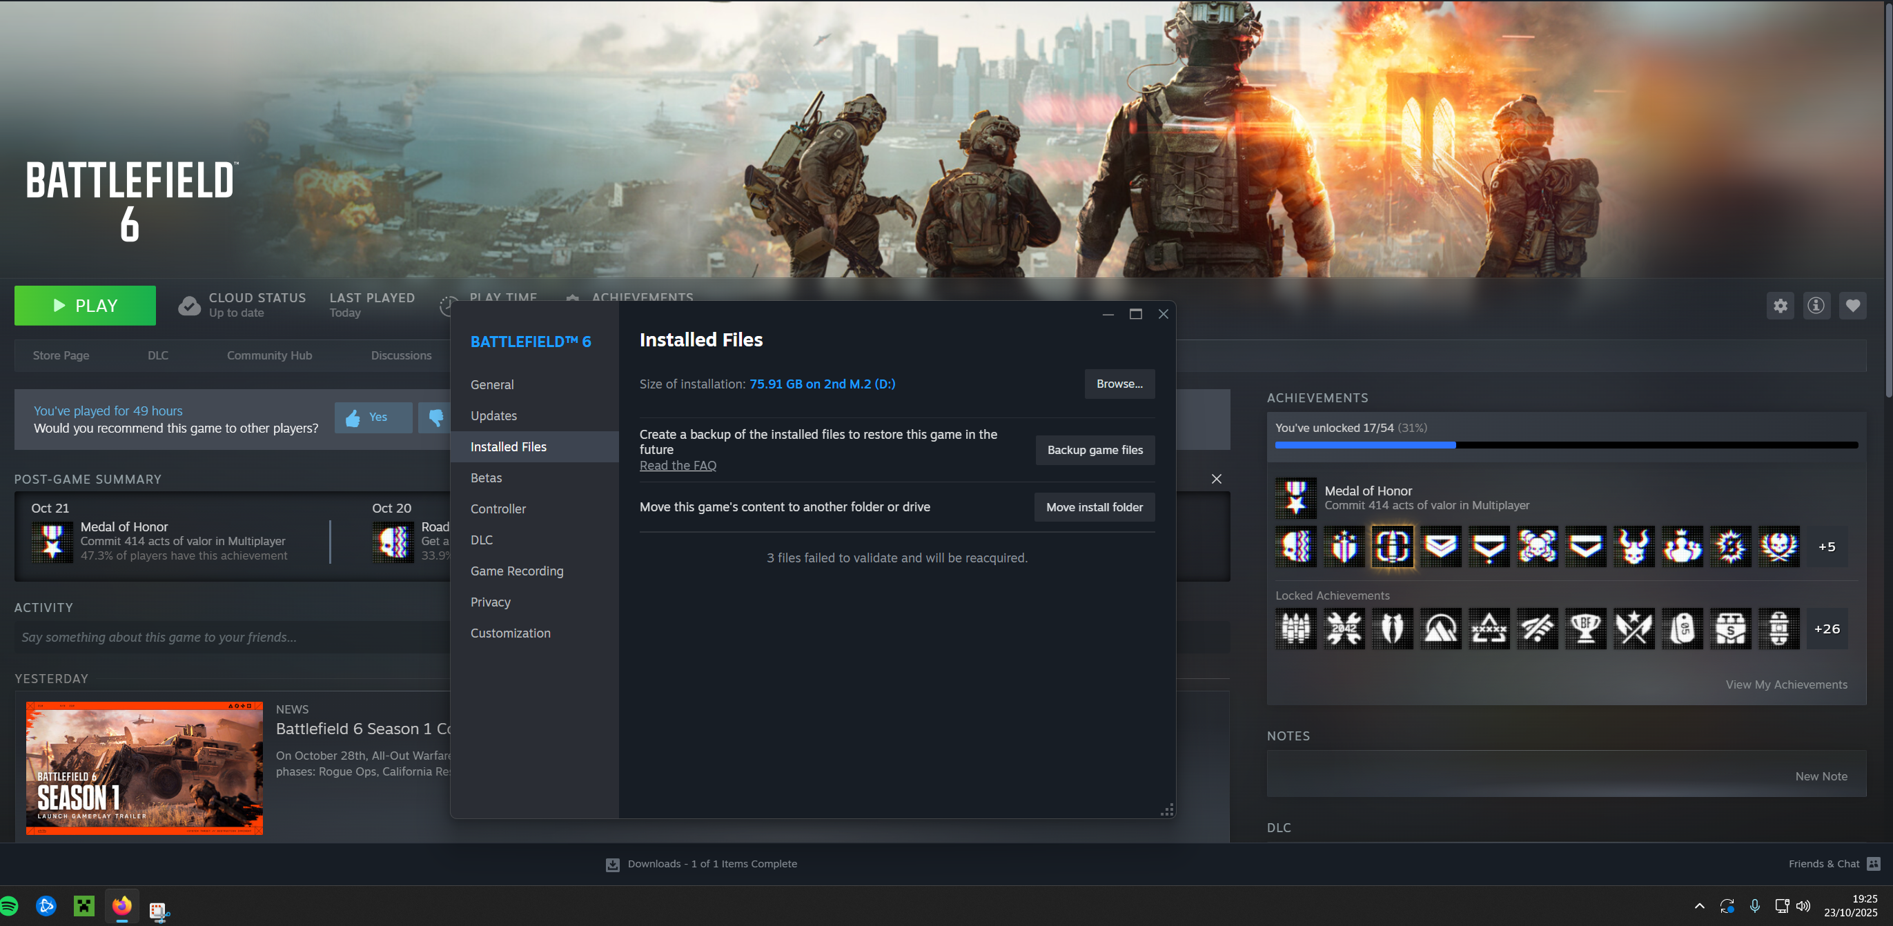This screenshot has width=1893, height=926.
Task: Click the Backup game files button
Action: pyautogui.click(x=1095, y=450)
